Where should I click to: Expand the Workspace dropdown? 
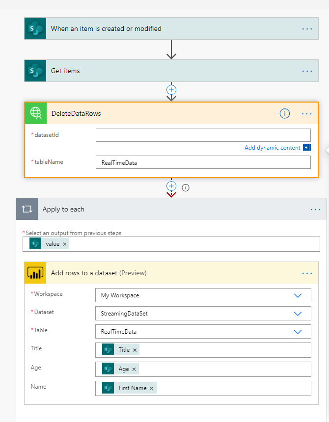click(298, 295)
